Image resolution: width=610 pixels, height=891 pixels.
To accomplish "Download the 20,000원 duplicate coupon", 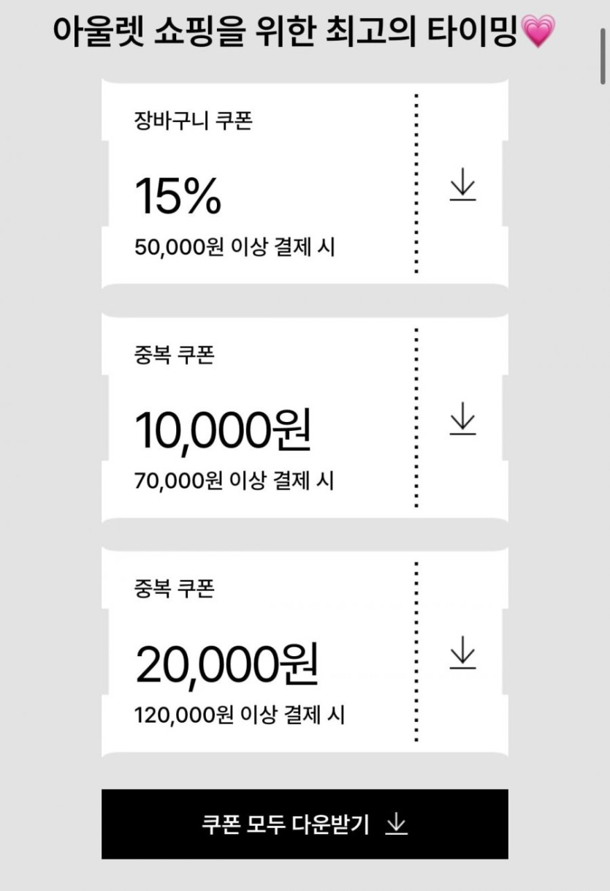I will click(x=462, y=653).
